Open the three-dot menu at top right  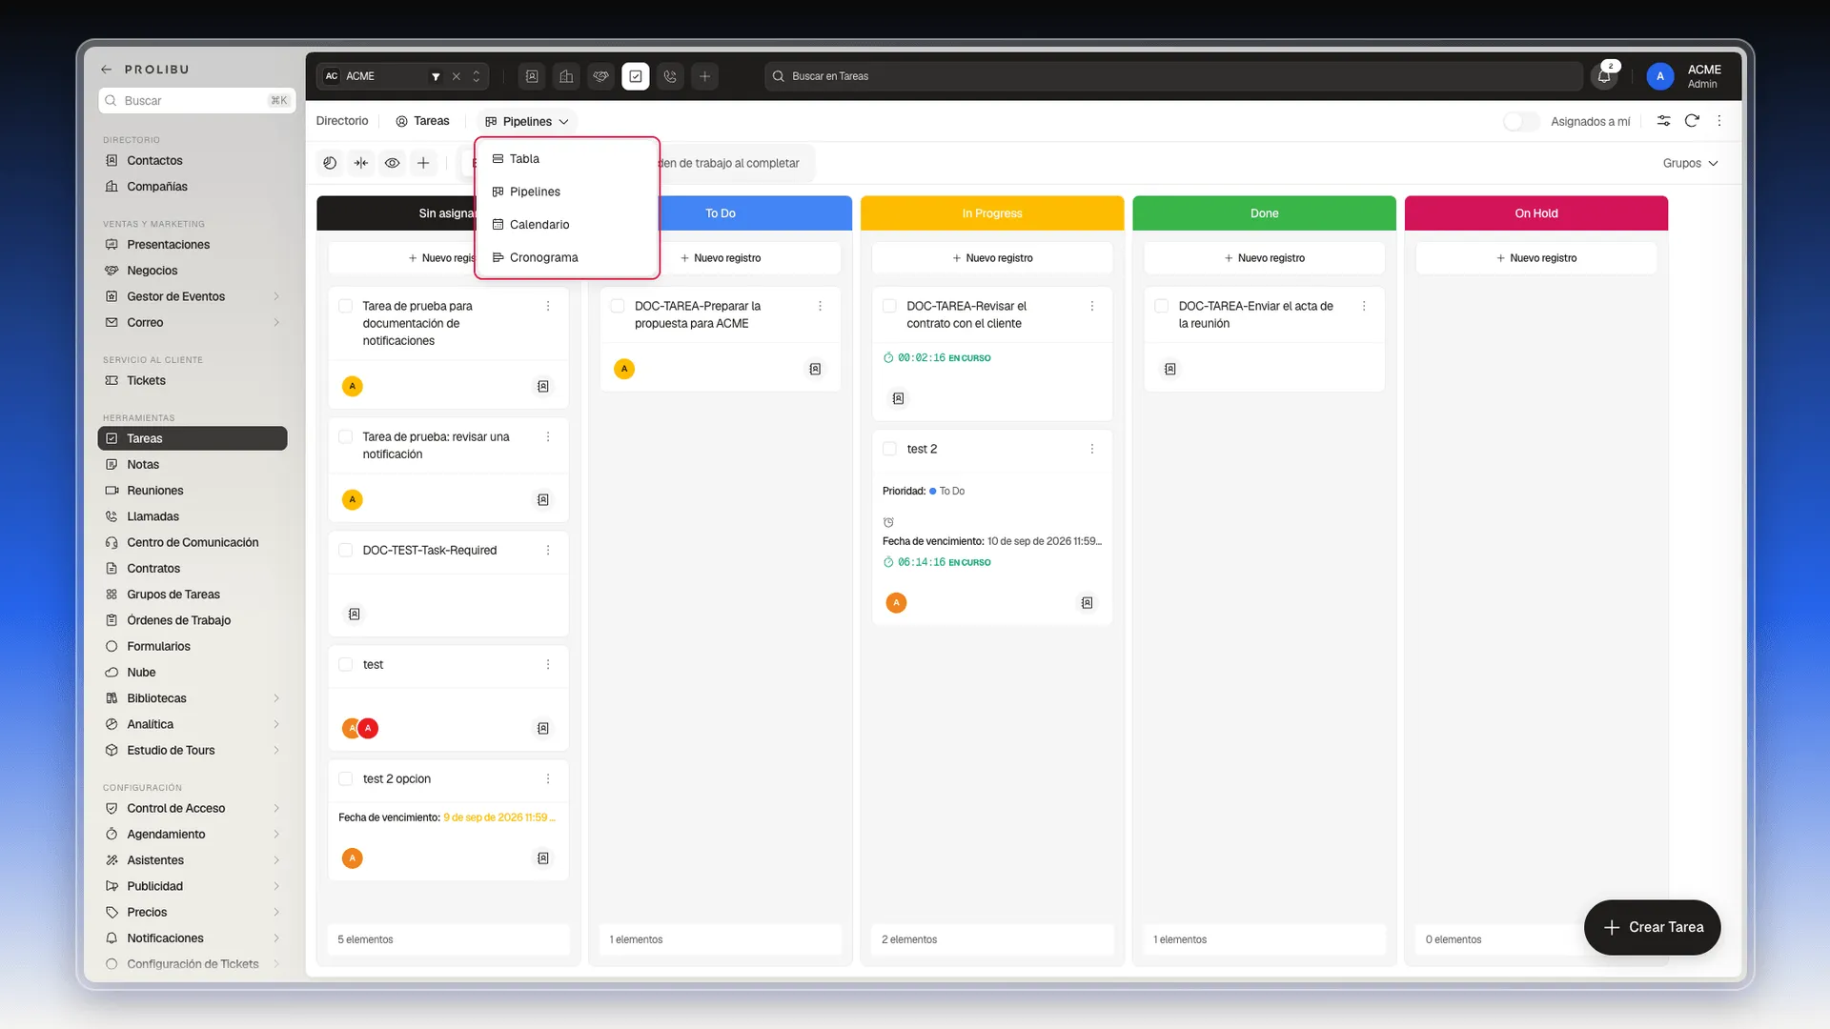1719,121
